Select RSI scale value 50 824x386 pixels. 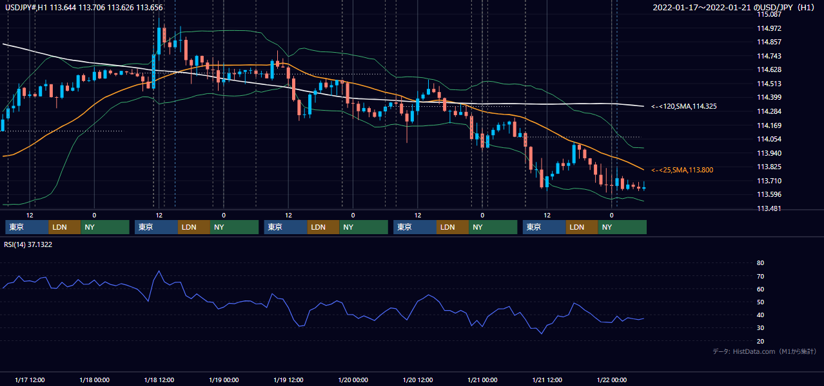tap(760, 302)
